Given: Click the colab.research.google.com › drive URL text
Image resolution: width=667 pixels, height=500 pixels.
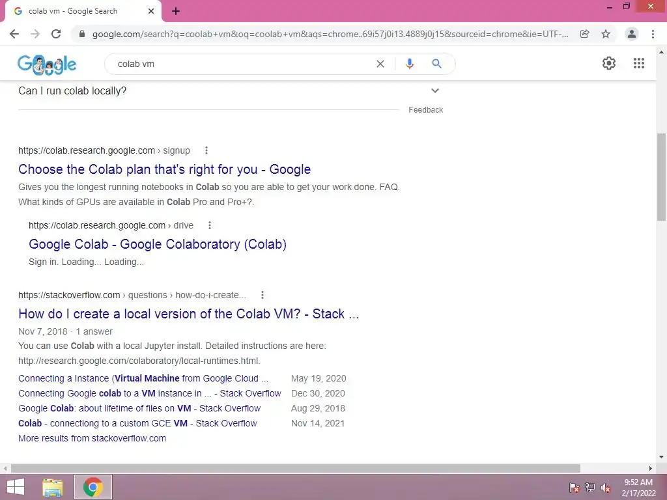Looking at the screenshot, I should pos(111,225).
